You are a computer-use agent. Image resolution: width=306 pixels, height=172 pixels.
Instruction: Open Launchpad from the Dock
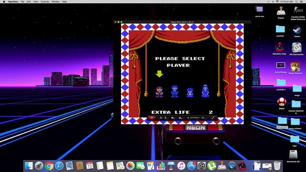coord(39,166)
